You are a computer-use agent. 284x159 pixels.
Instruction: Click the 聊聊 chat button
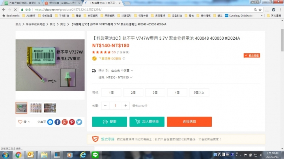pos(109,122)
